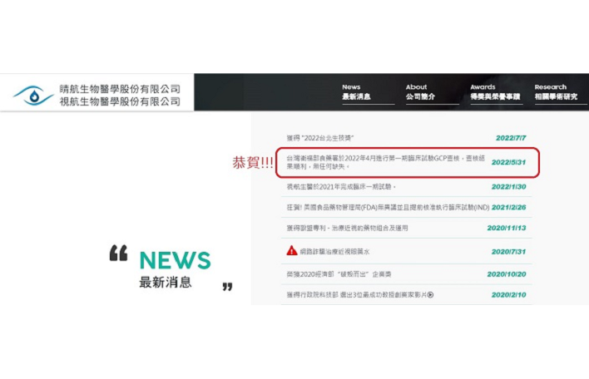Open the 獲得歐盟專利 news item
The image size is (589, 379).
coord(347,228)
